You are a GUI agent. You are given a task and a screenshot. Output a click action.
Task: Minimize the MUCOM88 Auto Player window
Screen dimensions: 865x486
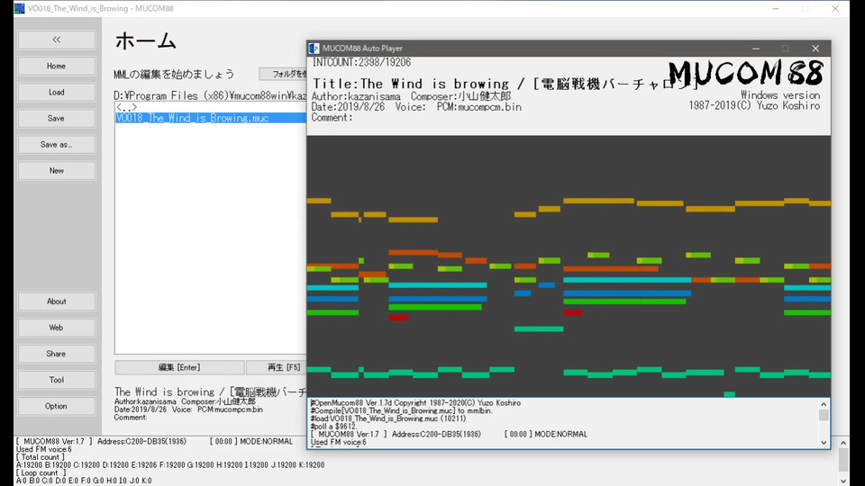pyautogui.click(x=756, y=49)
